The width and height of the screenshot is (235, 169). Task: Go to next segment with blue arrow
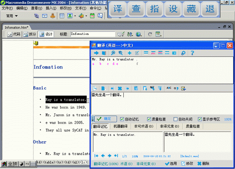coord(97,53)
